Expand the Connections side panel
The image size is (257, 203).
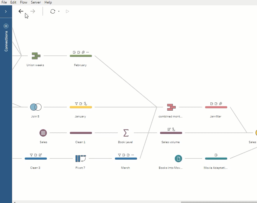[6, 12]
